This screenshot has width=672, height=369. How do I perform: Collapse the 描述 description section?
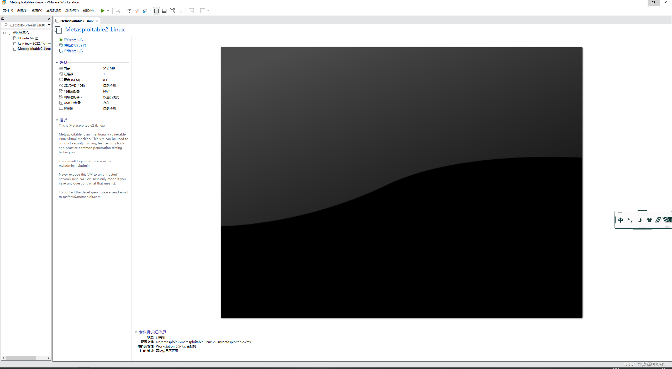click(x=57, y=120)
